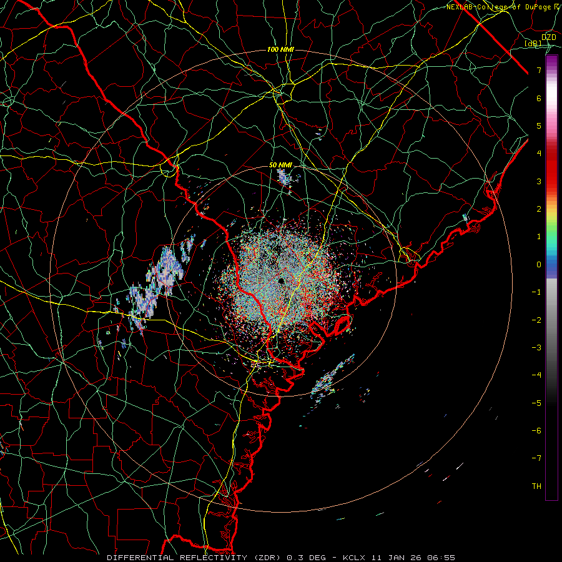Click the 'DZD' product label above the scale
The height and width of the screenshot is (562, 562).
[x=548, y=37]
